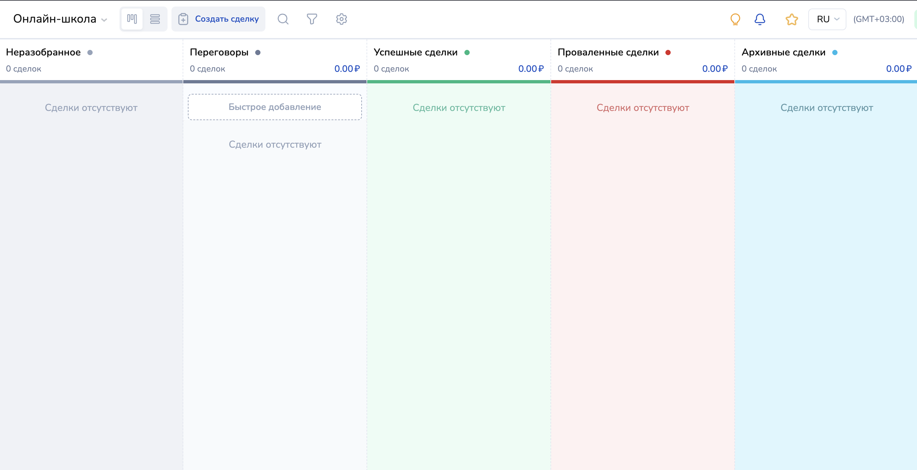Switch to list view layout
Viewport: 917px width, 470px height.
click(x=155, y=19)
